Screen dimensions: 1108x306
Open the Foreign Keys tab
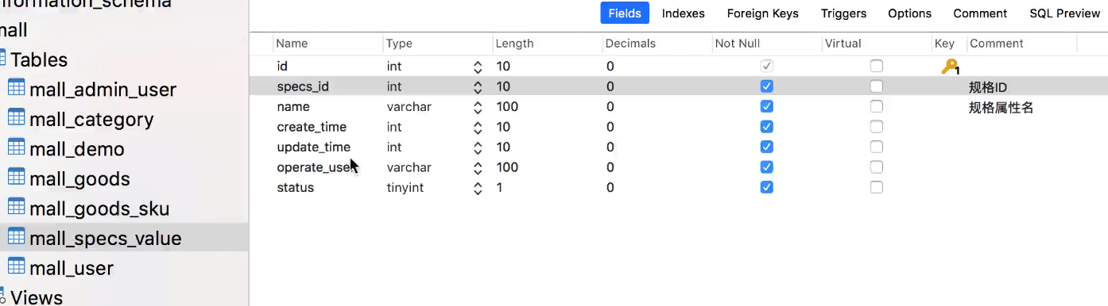click(x=763, y=13)
